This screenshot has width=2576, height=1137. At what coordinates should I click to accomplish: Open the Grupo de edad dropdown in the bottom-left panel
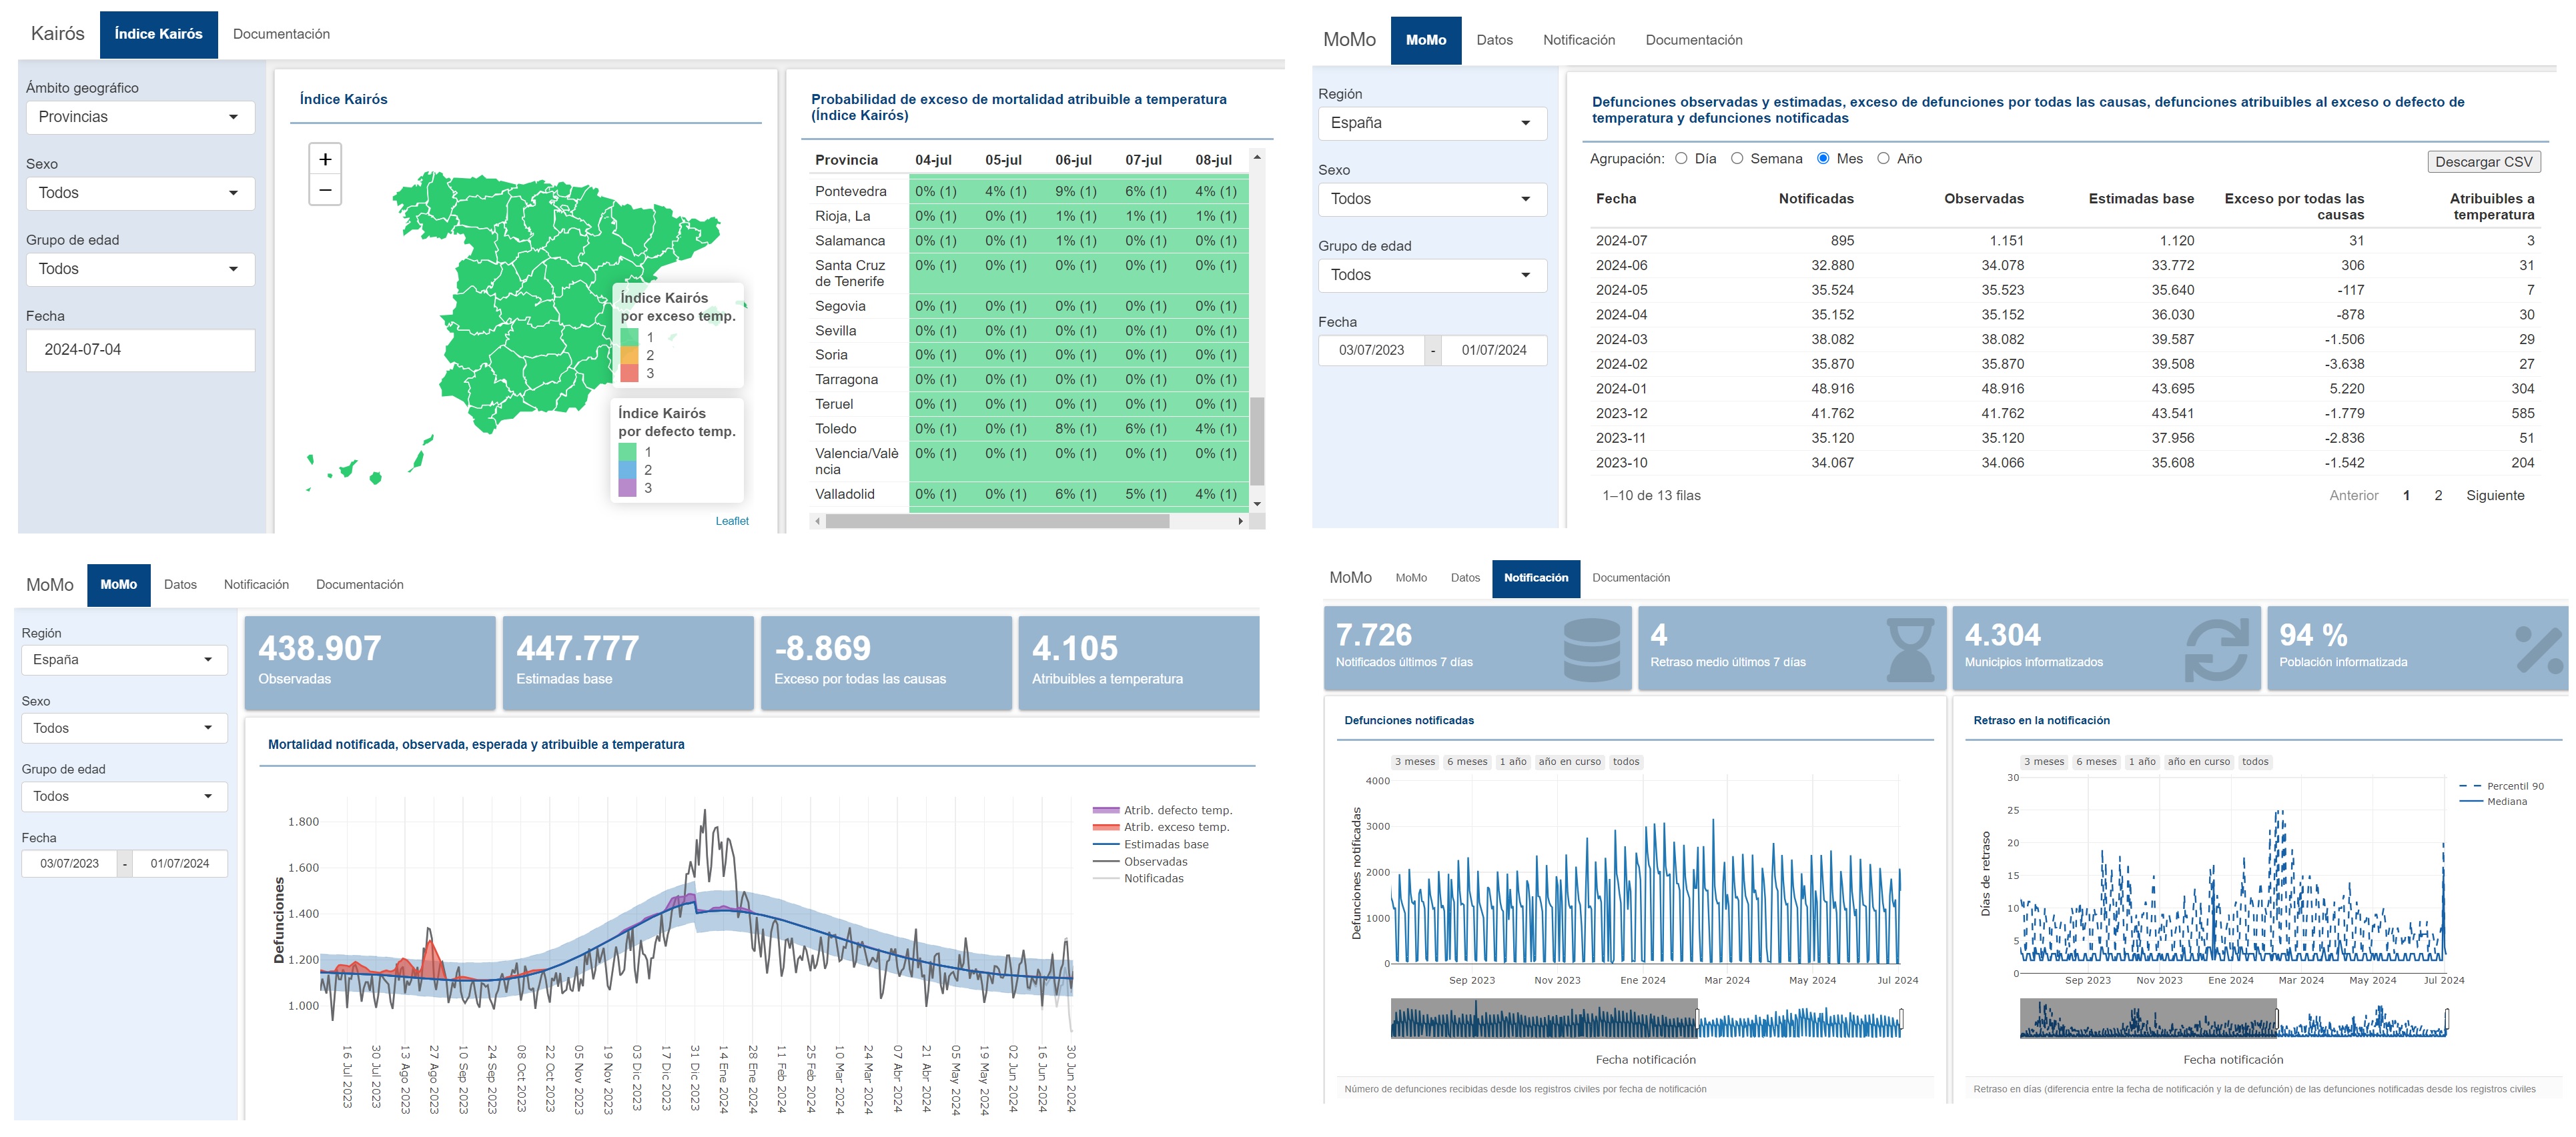[x=124, y=796]
